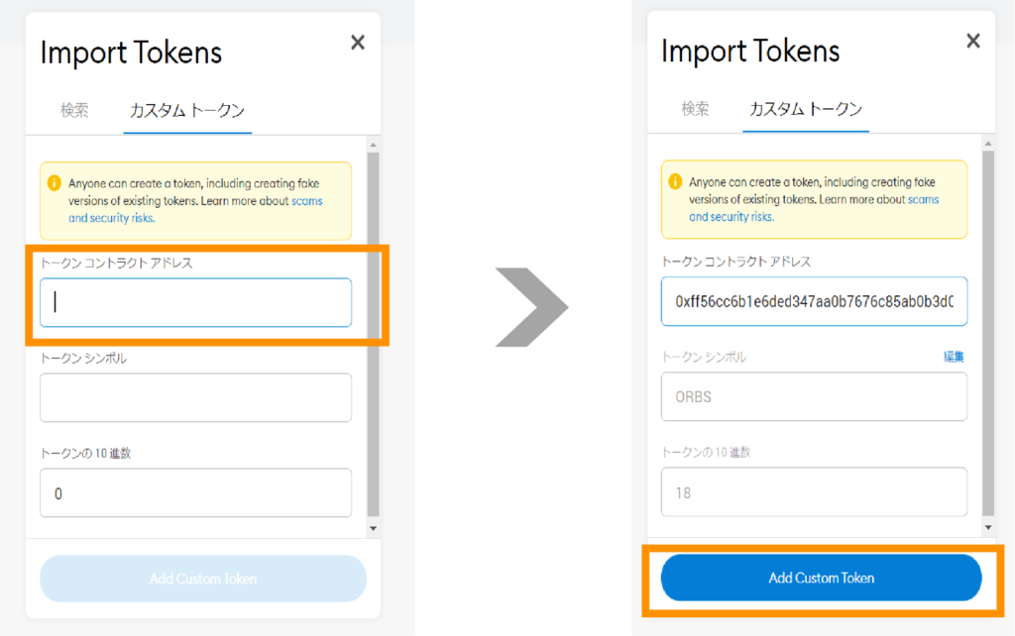Click the left panel's scrollbar down arrow
This screenshot has height=636, width=1015.
point(373,529)
